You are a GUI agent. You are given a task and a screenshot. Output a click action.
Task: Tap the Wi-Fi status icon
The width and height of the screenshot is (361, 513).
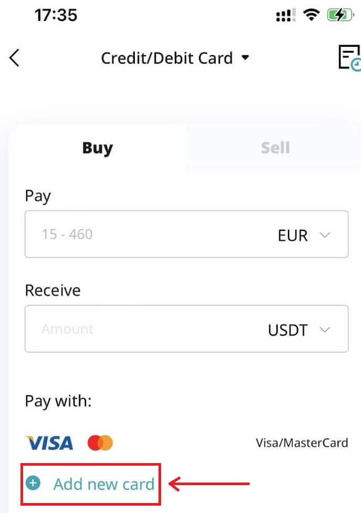point(312,15)
